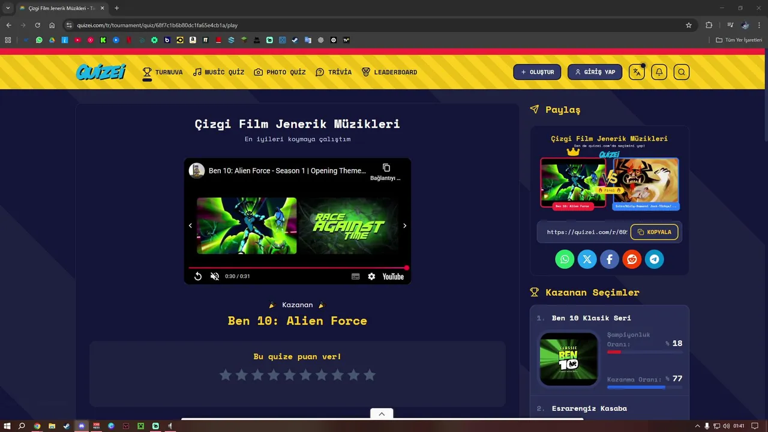Copy share link with Kopyala button

[x=655, y=232]
